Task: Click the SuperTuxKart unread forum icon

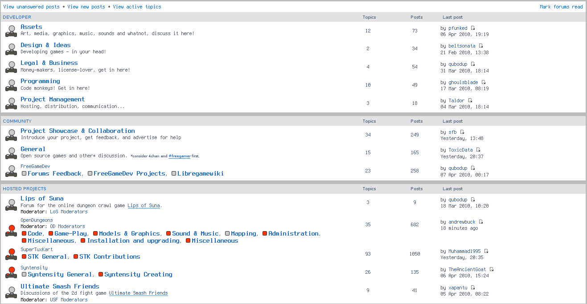Action: tap(11, 254)
